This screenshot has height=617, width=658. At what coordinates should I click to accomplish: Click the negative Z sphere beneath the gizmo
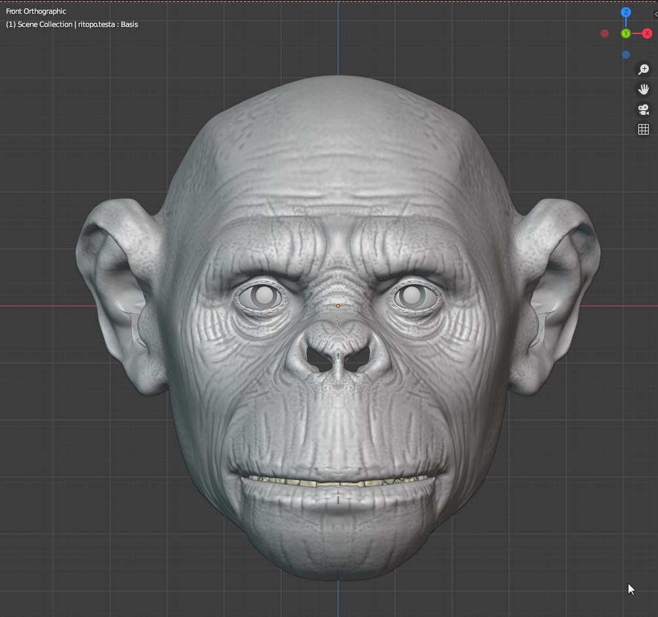point(625,54)
